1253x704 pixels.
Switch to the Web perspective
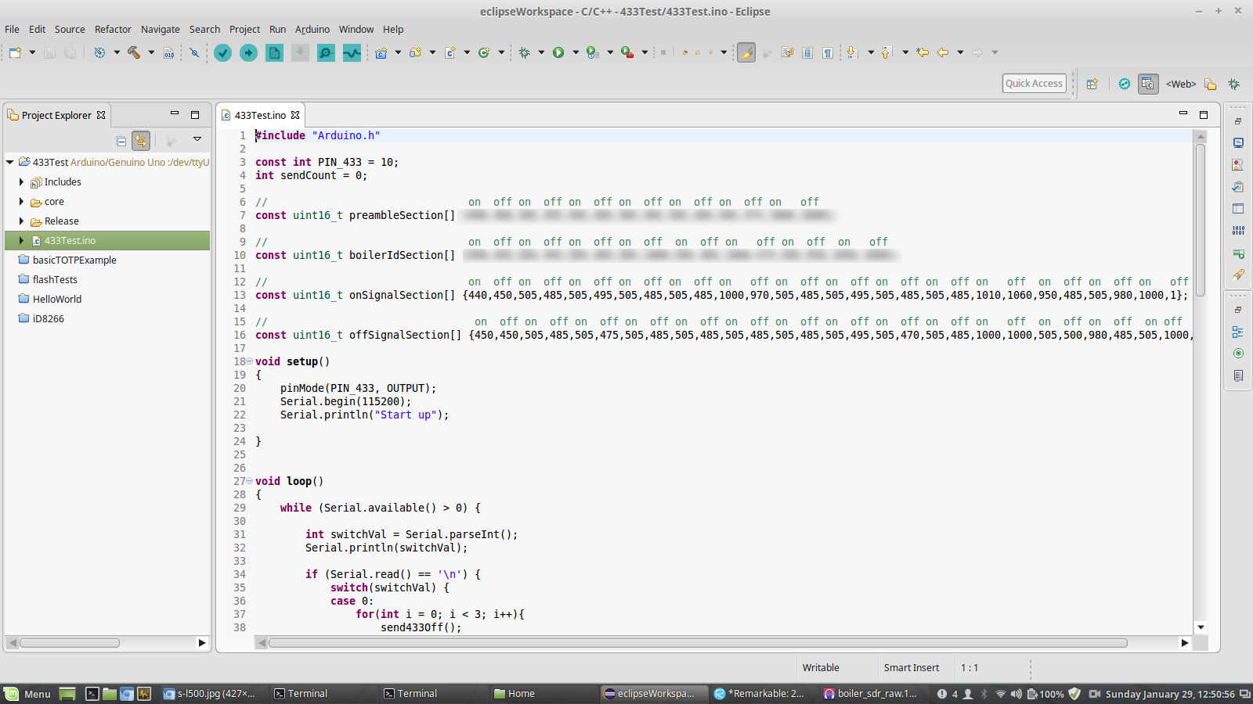tap(1180, 84)
